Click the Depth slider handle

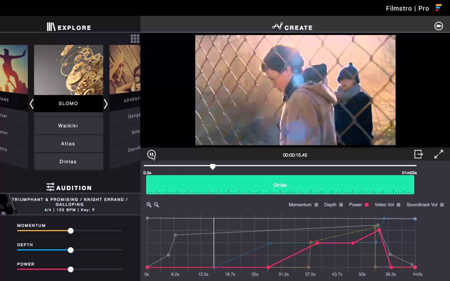(x=71, y=250)
